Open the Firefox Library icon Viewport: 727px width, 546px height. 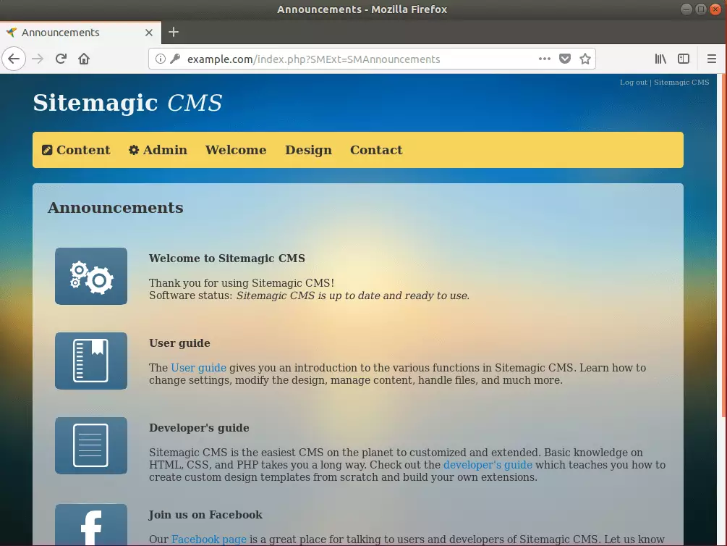[x=660, y=59]
